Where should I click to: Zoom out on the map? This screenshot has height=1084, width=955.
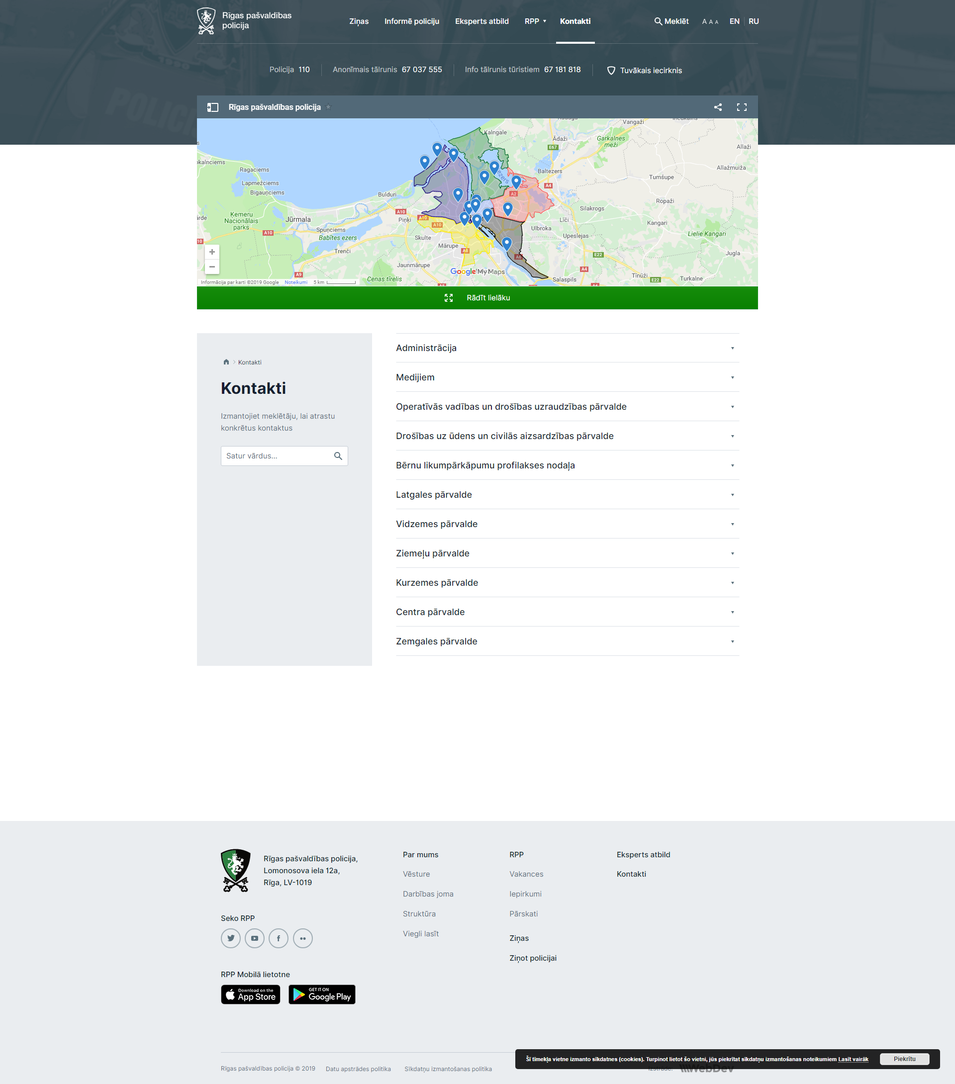tap(212, 267)
